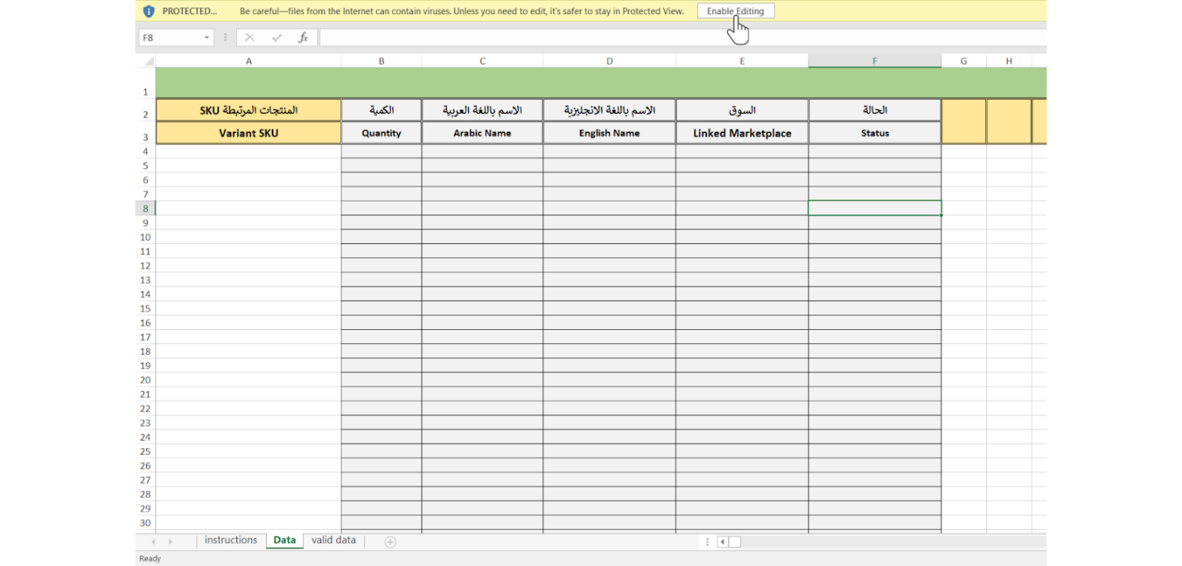Click the previous sheet navigation arrow
The image size is (1182, 566).
coord(154,542)
